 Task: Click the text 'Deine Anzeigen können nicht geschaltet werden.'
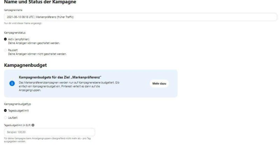point(37,54)
